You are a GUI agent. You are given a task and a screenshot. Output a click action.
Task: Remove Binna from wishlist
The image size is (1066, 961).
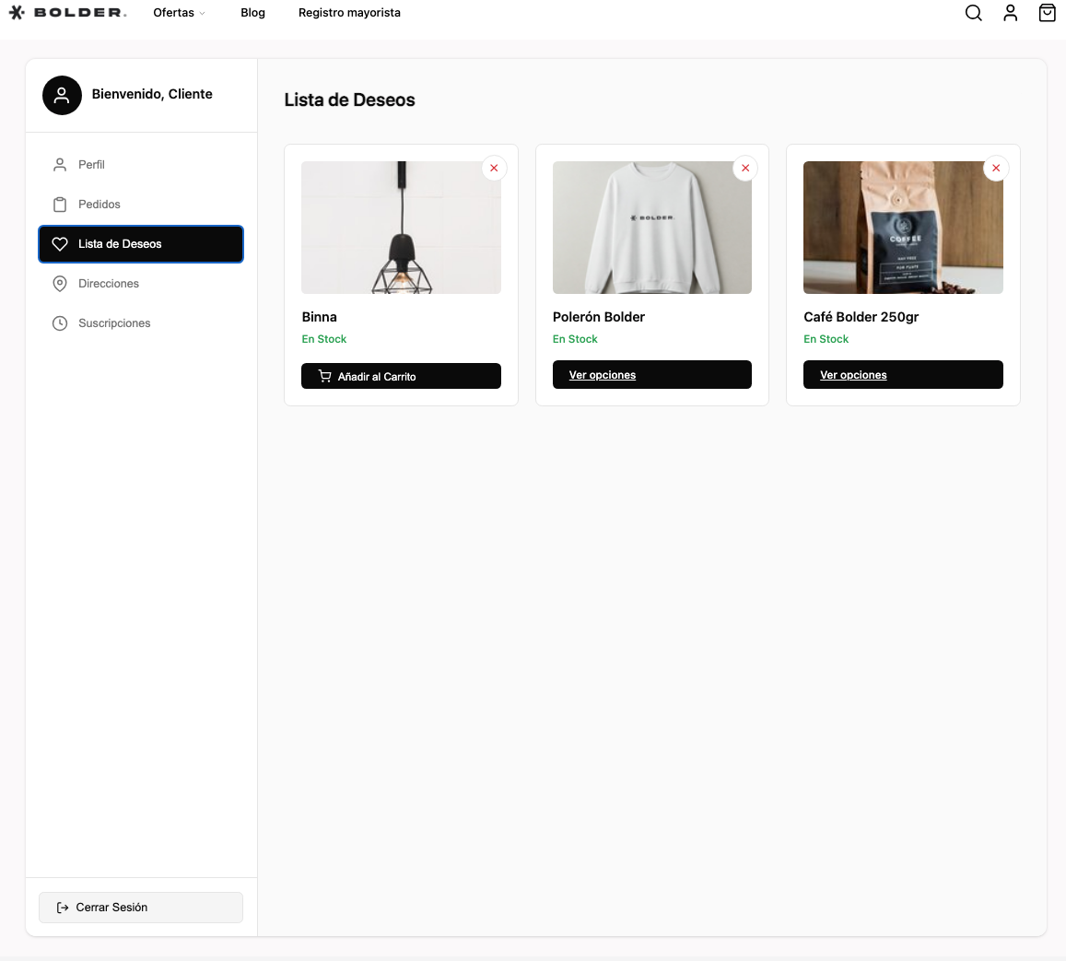494,168
